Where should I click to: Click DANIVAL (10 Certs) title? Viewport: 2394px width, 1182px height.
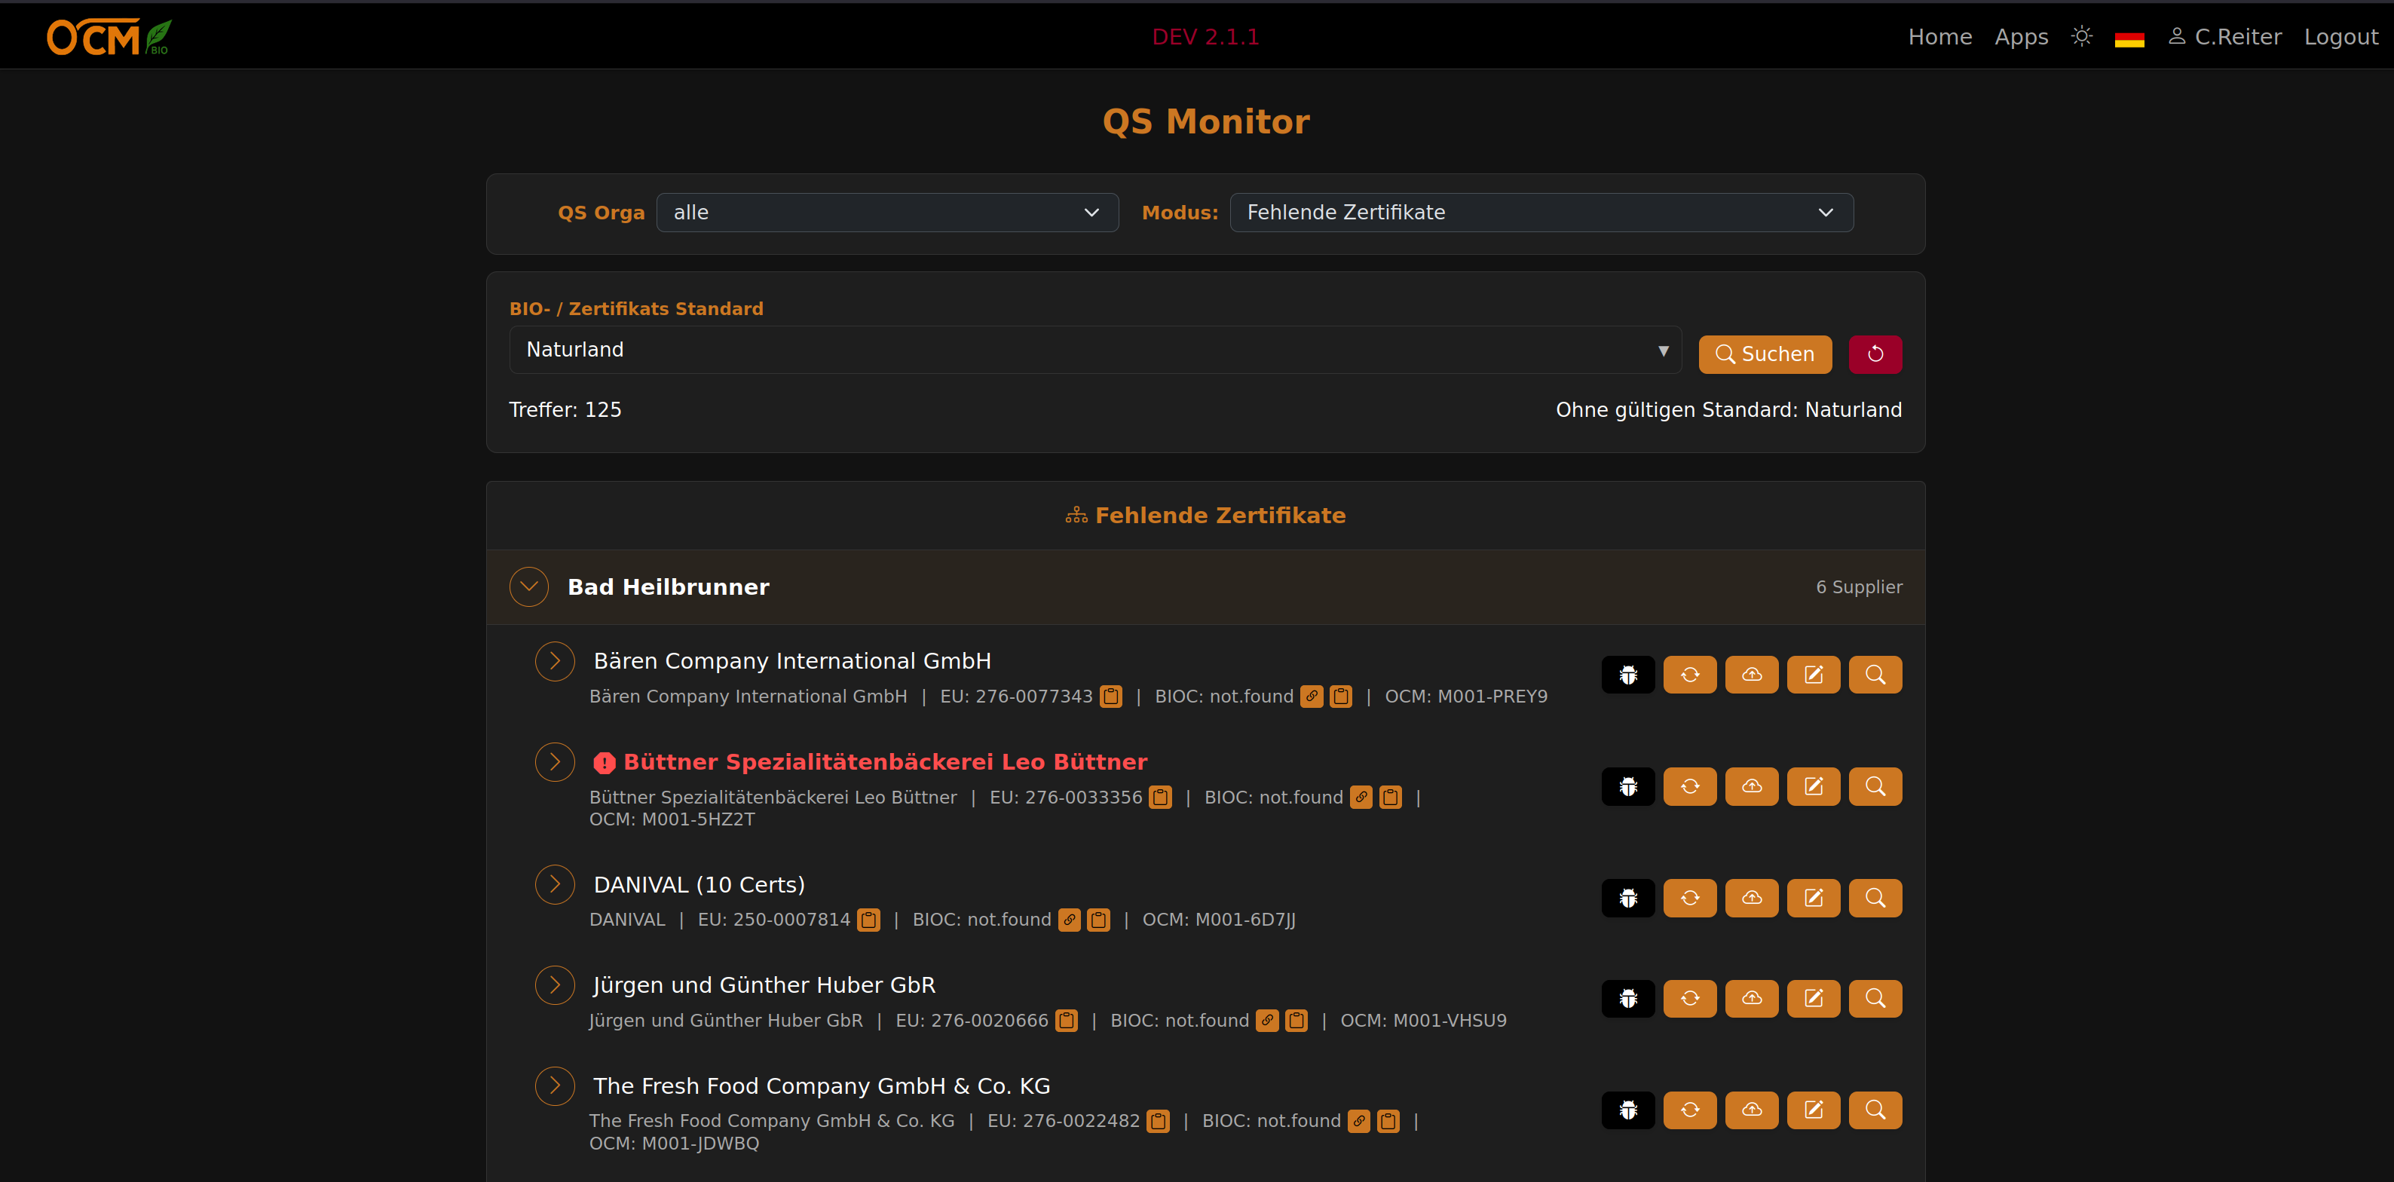point(699,885)
